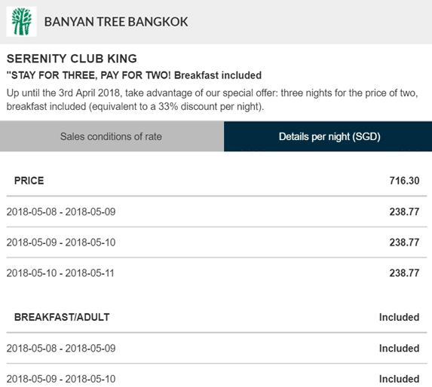
Task: Select breakfast row dated 2018-05-08 - 2018-05-09
Action: (216, 348)
